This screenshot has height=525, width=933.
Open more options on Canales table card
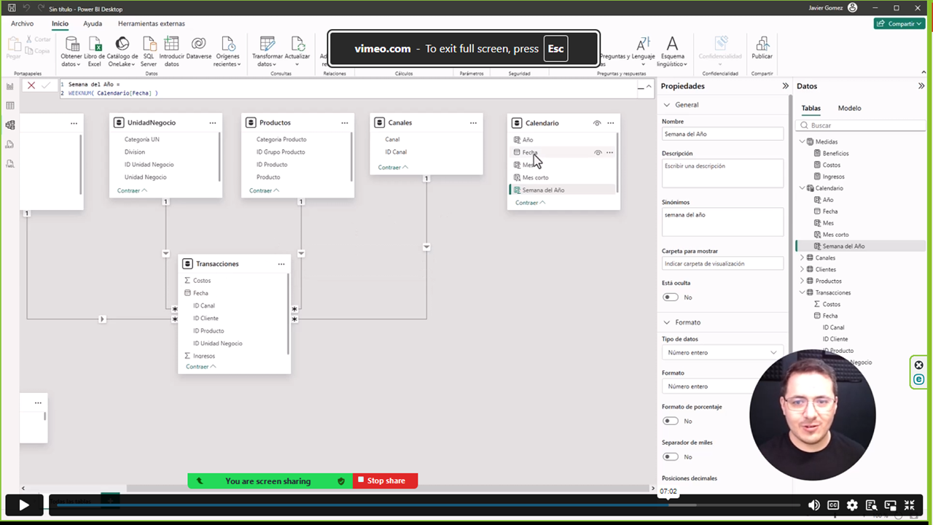(473, 122)
